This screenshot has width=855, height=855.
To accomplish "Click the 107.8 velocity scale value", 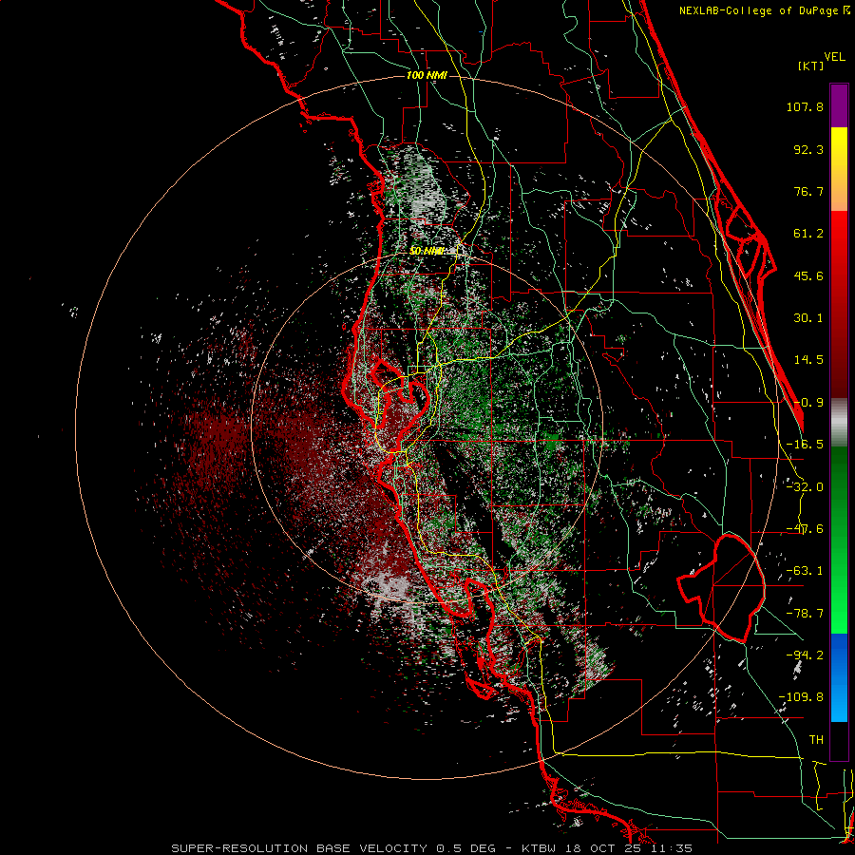I will pyautogui.click(x=805, y=106).
